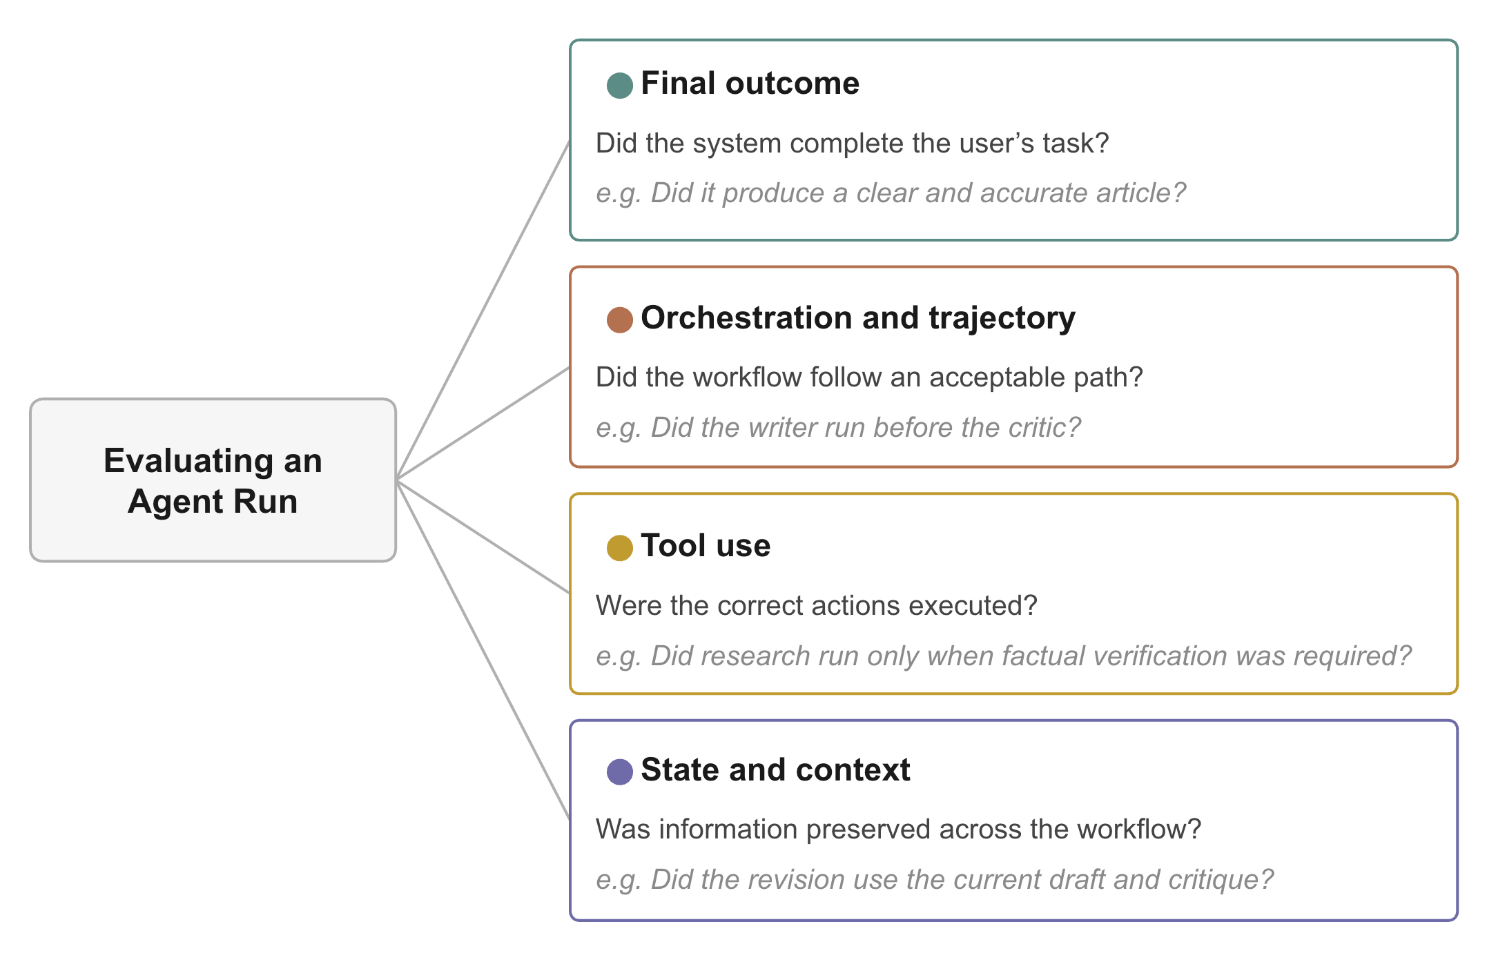Click the teal dot beside Final outcome
This screenshot has width=1487, height=962.
pyautogui.click(x=619, y=86)
